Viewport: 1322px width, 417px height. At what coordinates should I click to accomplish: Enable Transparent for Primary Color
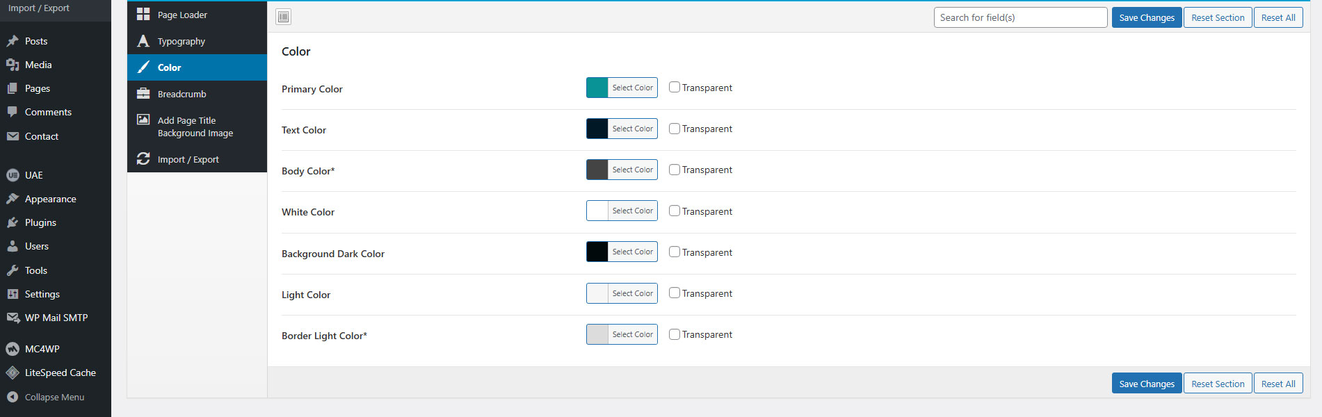tap(675, 88)
